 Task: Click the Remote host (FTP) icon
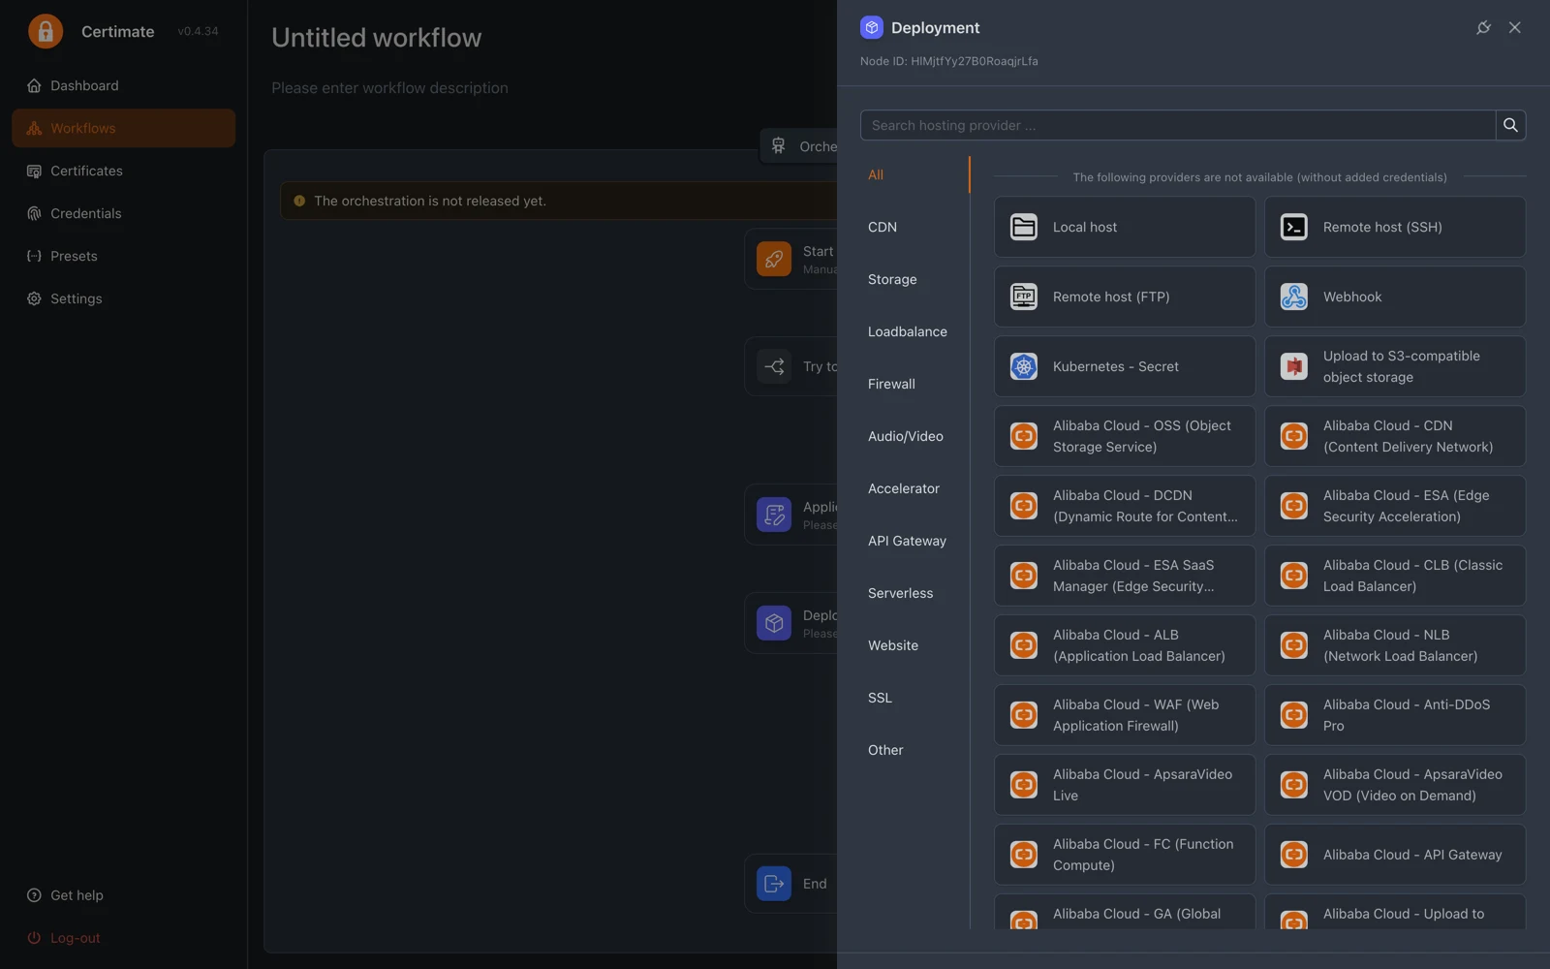coord(1024,297)
